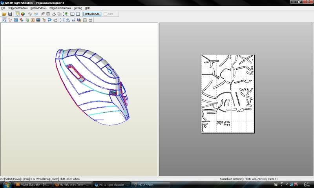Click the Windows Start button
314x188 pixels.
coord(7,184)
